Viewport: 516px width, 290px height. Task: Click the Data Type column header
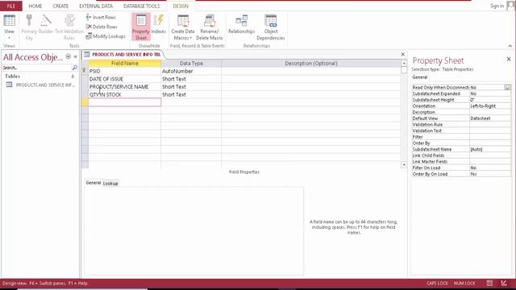point(191,64)
